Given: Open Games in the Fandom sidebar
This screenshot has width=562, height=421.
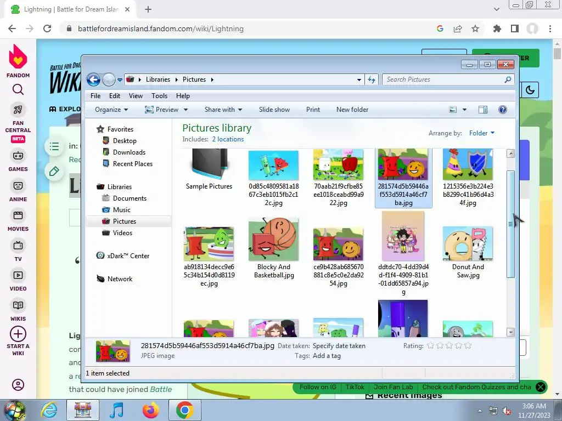Looking at the screenshot, I should tap(18, 161).
